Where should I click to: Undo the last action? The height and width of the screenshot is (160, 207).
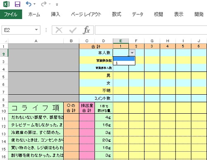click(x=29, y=4)
